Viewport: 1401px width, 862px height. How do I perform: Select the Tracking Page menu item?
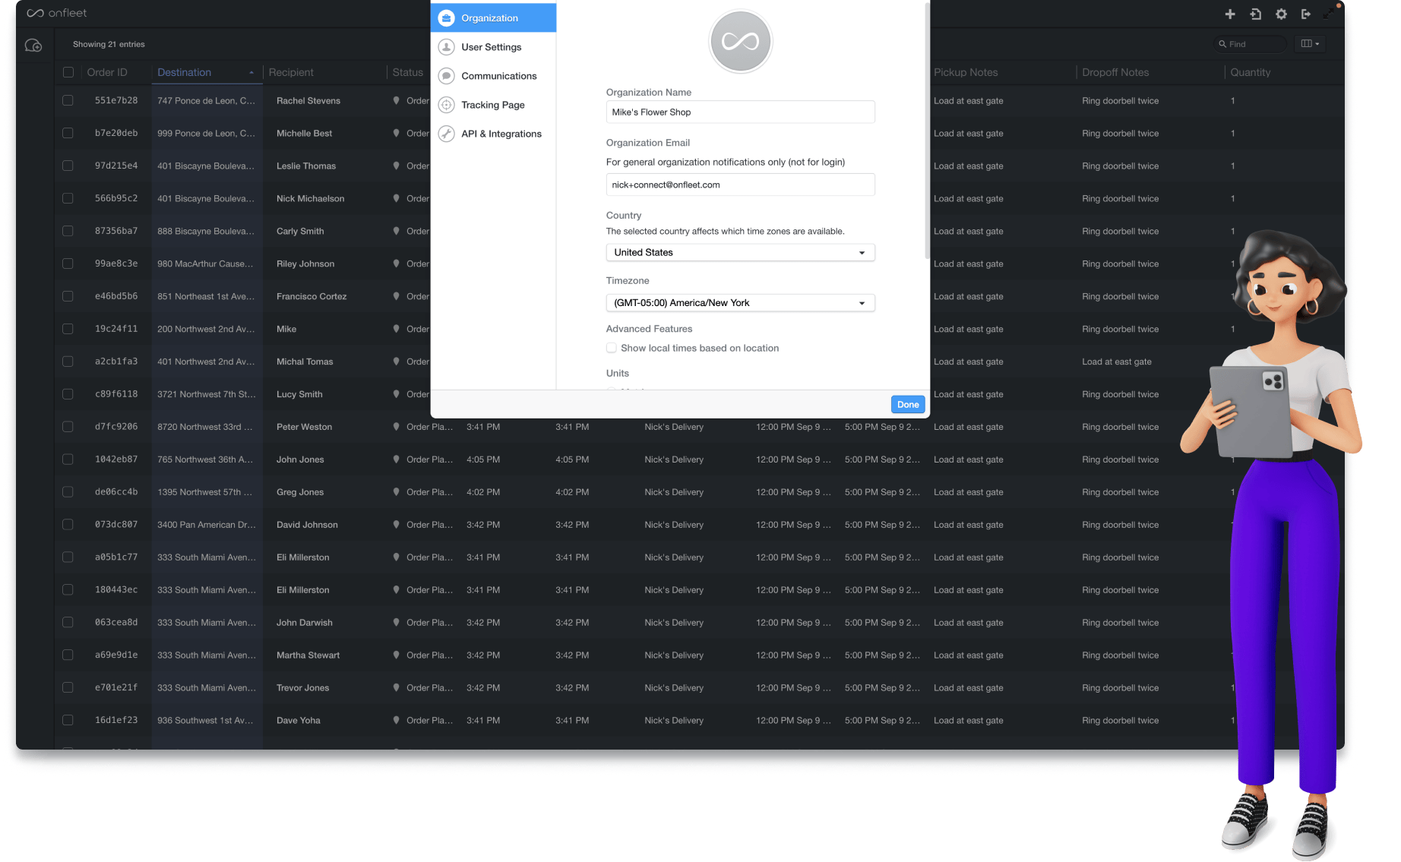pos(492,105)
